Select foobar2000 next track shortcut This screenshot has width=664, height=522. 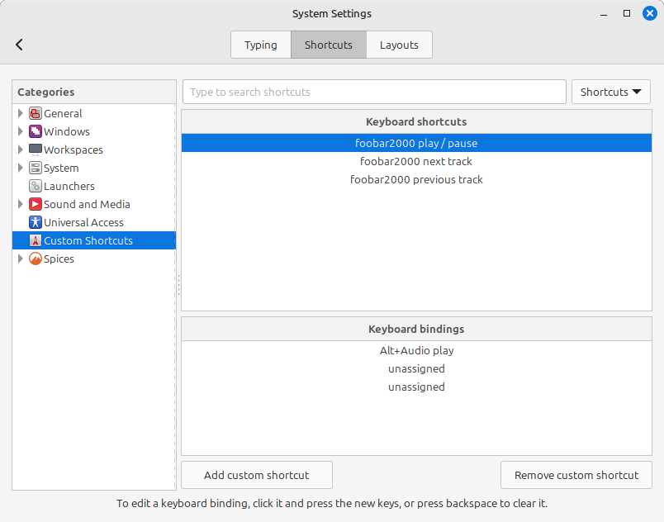pos(416,161)
